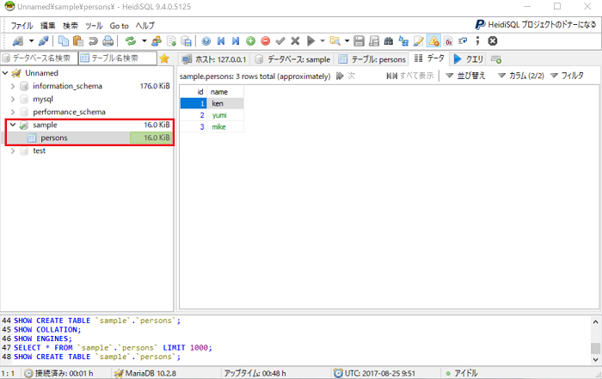The height and width of the screenshot is (379, 602).
Task: Toggle the BLOB as hex icon
Action: click(448, 41)
